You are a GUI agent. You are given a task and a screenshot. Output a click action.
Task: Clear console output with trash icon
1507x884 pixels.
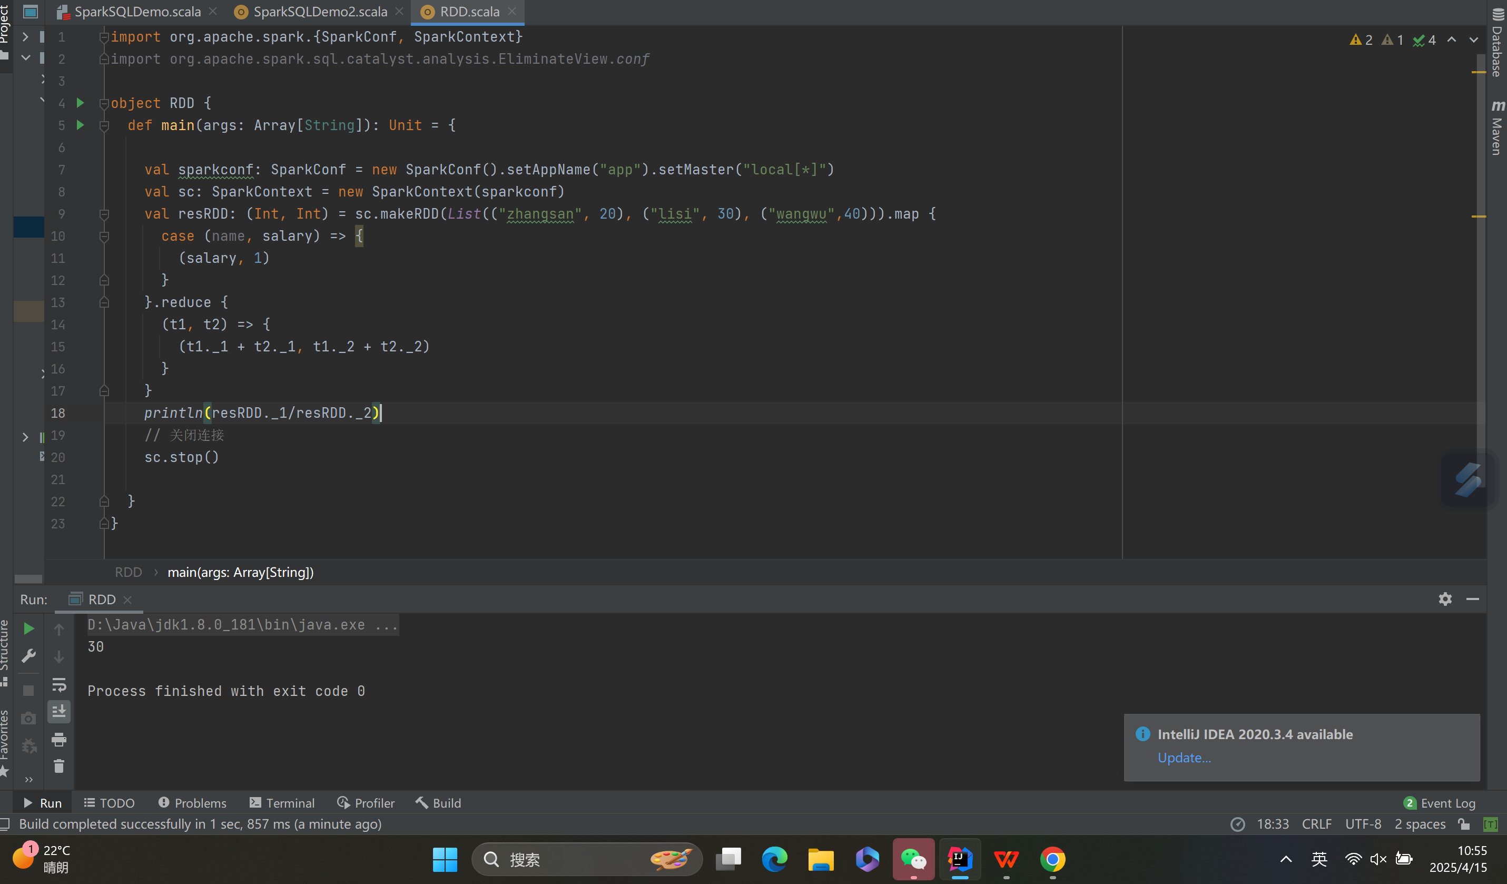click(x=58, y=767)
